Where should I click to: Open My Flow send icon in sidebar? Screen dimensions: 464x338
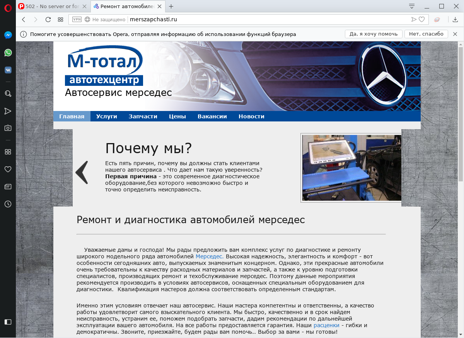pos(8,111)
